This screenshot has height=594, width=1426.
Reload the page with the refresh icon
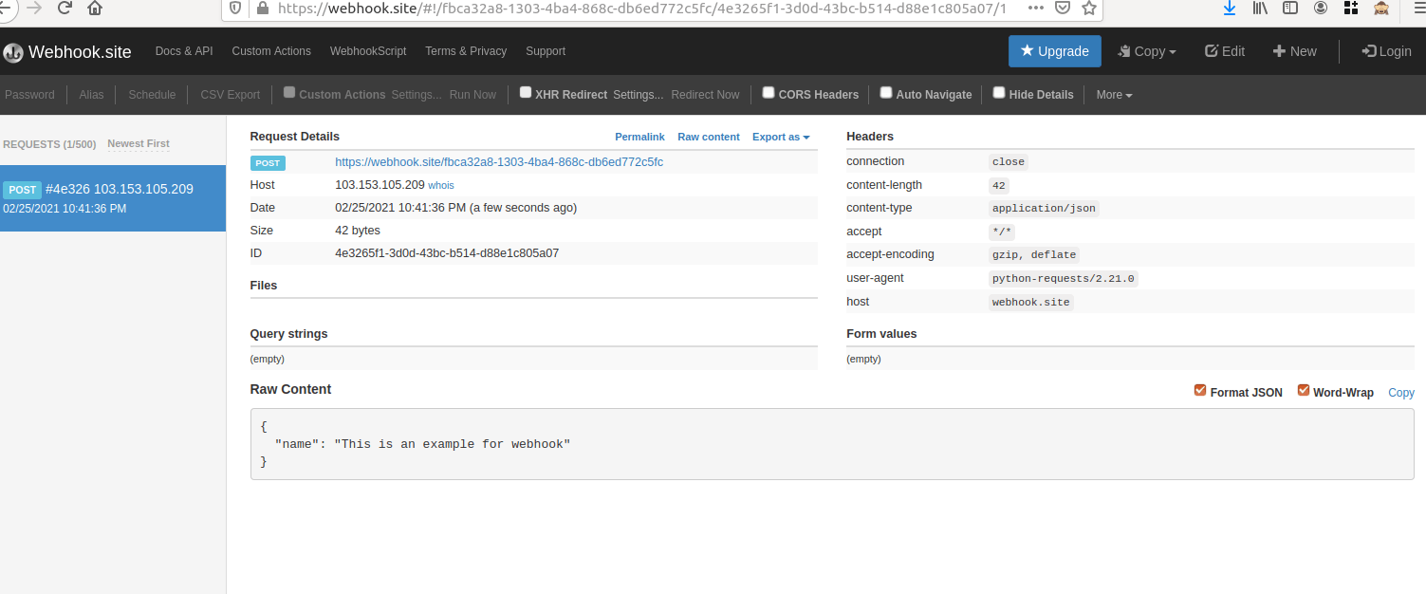click(65, 8)
